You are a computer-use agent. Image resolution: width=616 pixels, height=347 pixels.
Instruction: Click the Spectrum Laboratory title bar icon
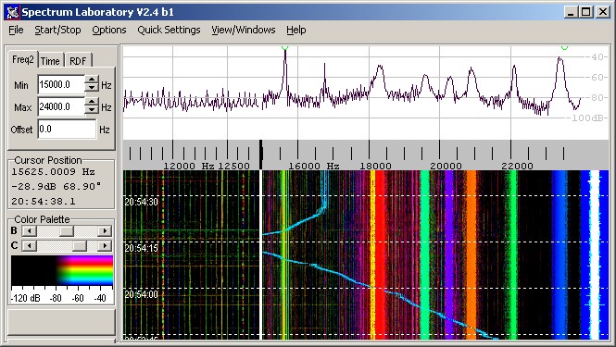pos(13,12)
